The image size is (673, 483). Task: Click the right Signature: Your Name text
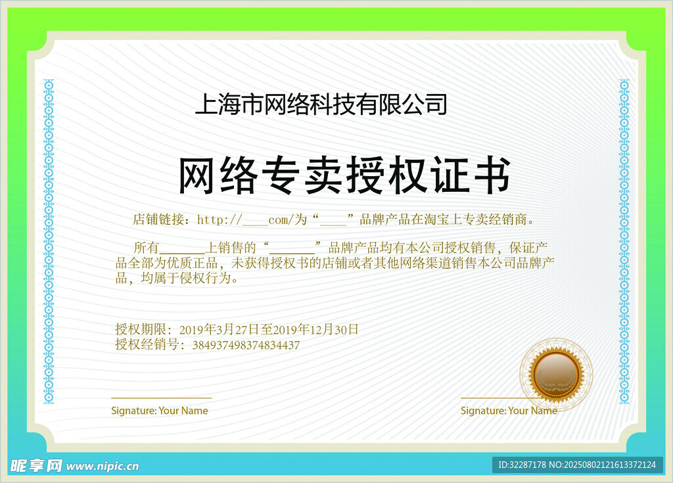pyautogui.click(x=509, y=411)
